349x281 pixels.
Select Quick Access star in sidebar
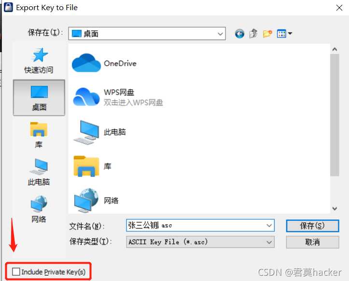click(x=39, y=61)
